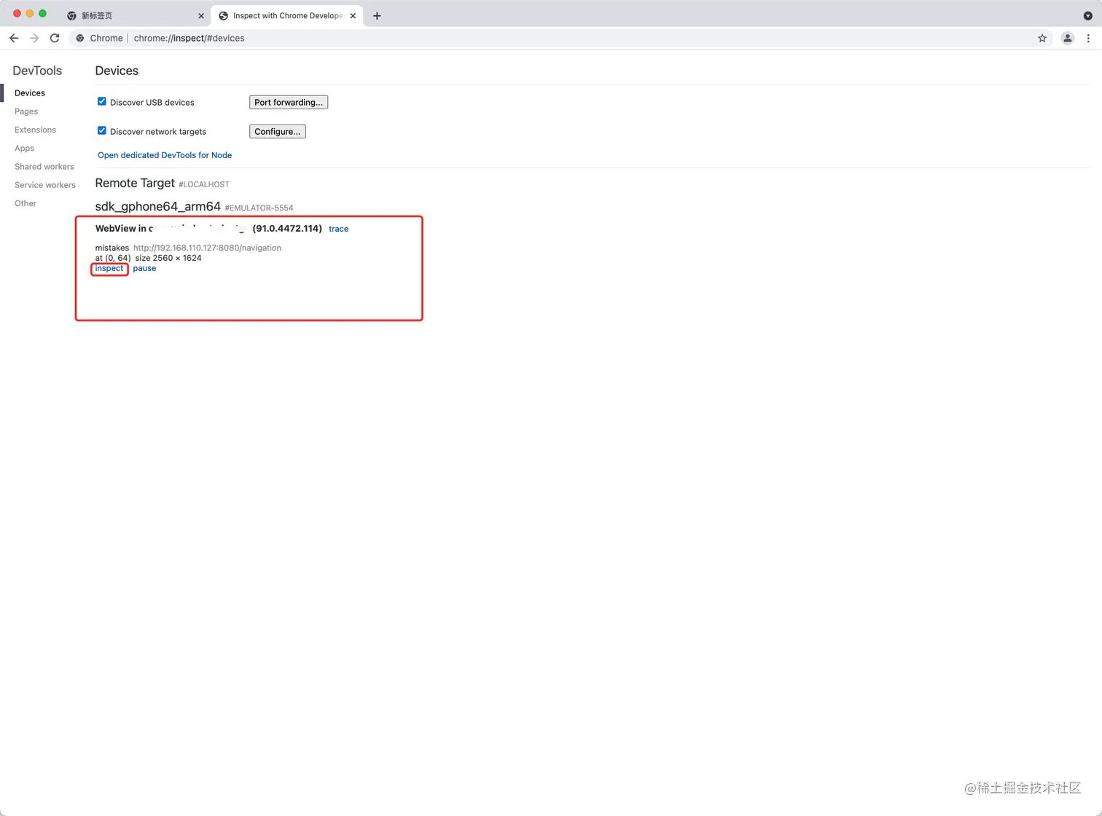
Task: Select Shared workers in the sidebar
Action: [44, 166]
